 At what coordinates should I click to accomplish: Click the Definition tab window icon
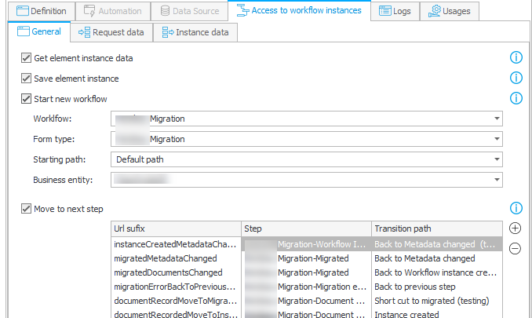coord(23,11)
